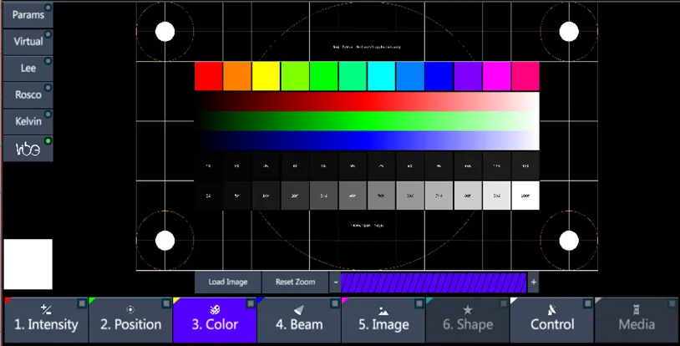Pick the violet swatch in test image

point(468,76)
